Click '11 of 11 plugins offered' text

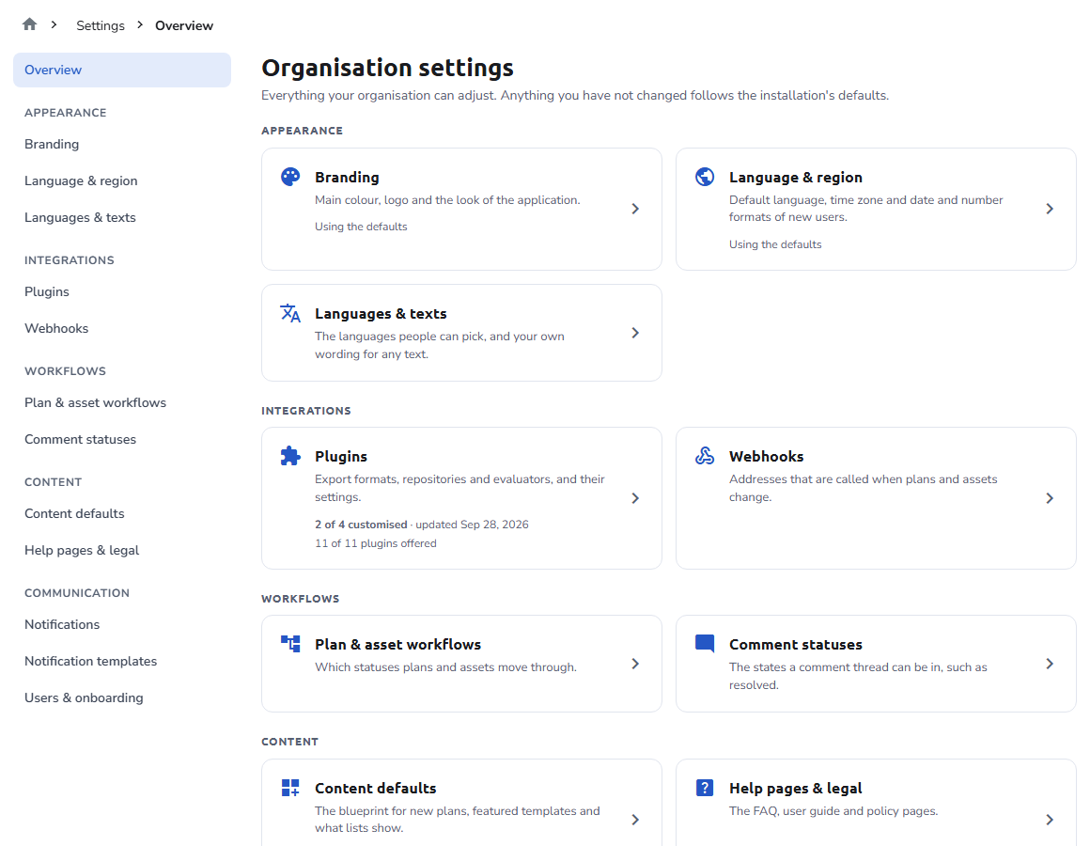point(375,543)
